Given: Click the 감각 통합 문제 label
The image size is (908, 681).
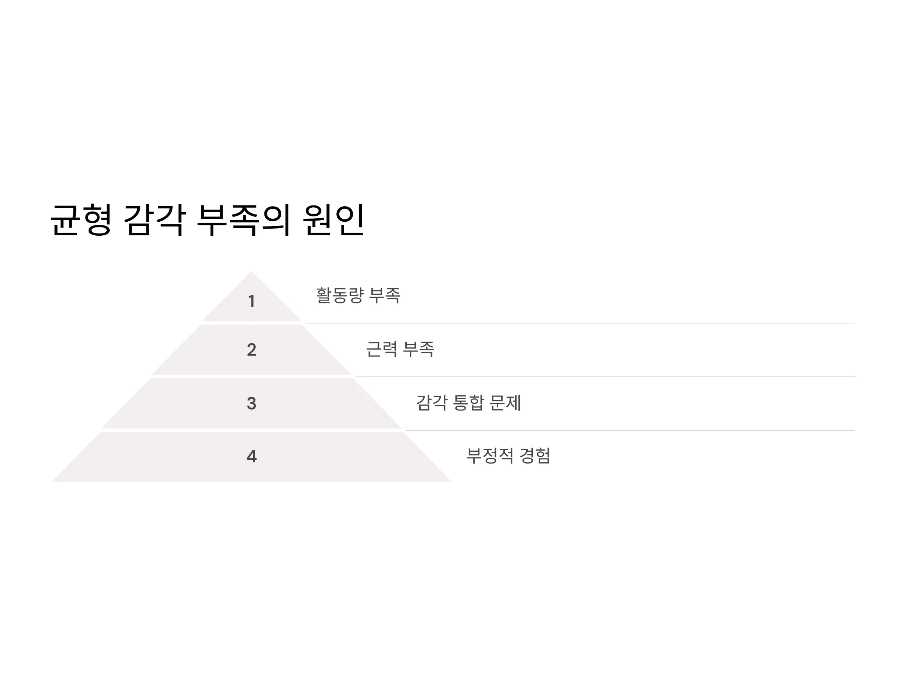Looking at the screenshot, I should 468,403.
